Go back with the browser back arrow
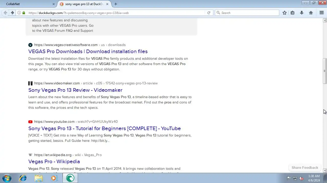 [5, 13]
